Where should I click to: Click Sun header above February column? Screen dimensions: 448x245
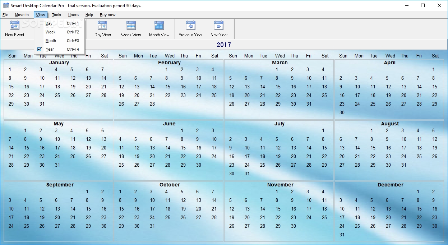[123, 56]
